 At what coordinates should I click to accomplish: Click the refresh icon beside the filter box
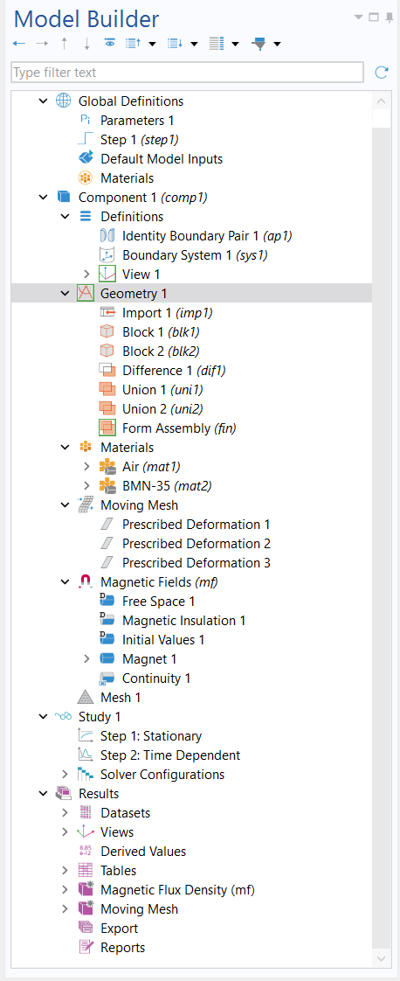coord(382,73)
